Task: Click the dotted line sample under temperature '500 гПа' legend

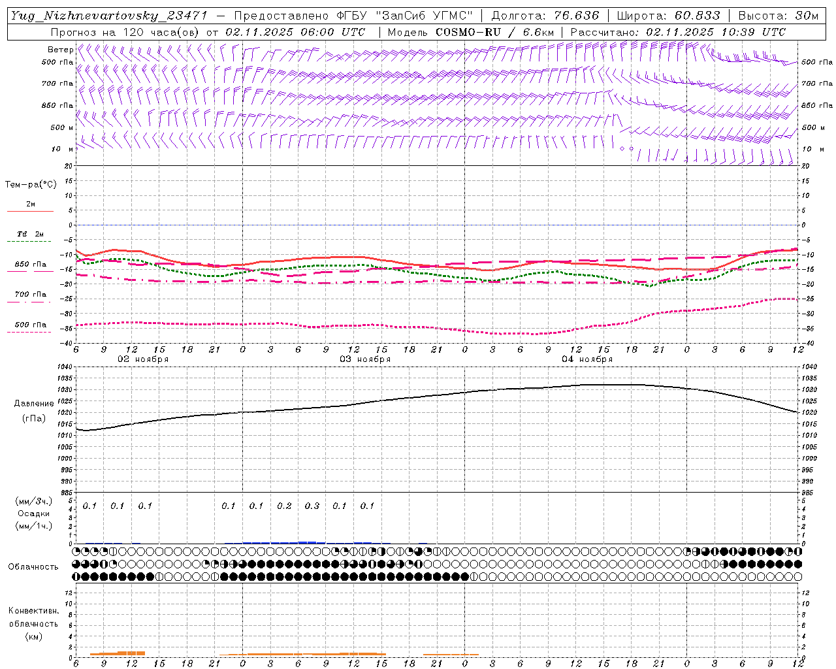Action: click(29, 333)
